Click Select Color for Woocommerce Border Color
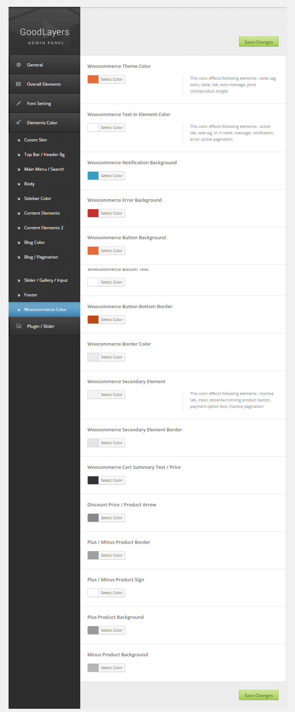This screenshot has width=295, height=712. point(112,357)
